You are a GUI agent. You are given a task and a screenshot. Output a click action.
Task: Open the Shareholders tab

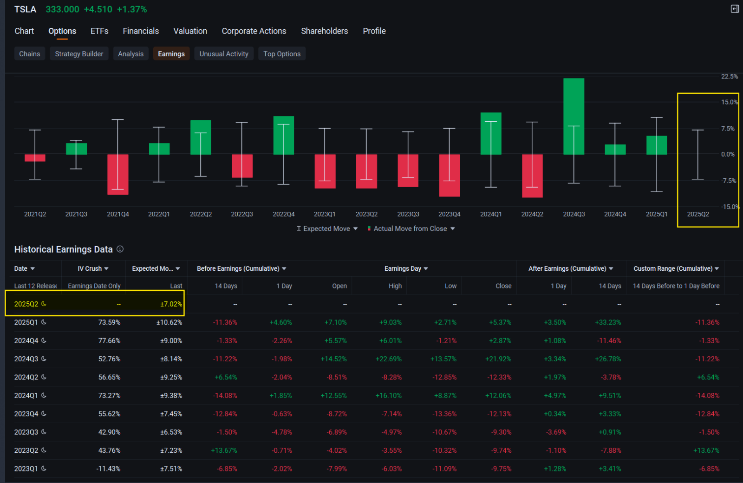(324, 31)
